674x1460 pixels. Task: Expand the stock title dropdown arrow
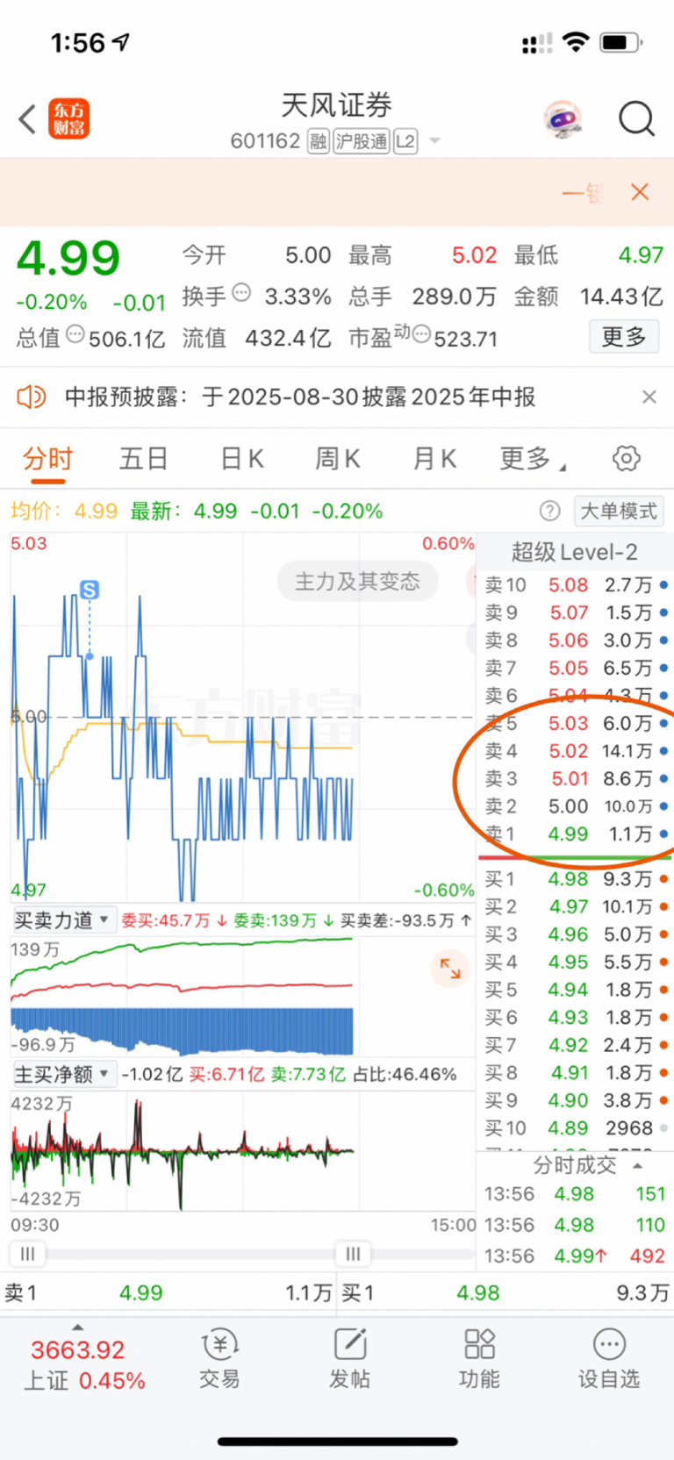434,141
